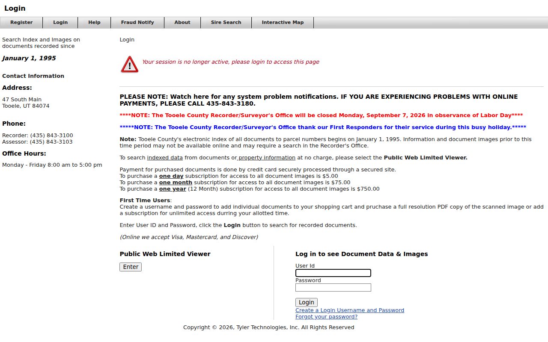Go to the Fraud Notify page
The height and width of the screenshot is (342, 548).
[x=137, y=22]
